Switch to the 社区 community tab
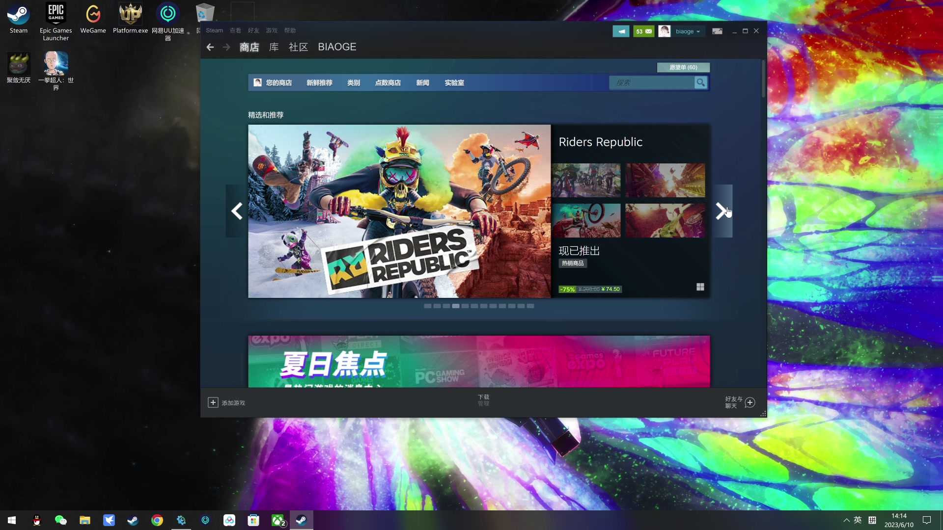 [x=298, y=47]
